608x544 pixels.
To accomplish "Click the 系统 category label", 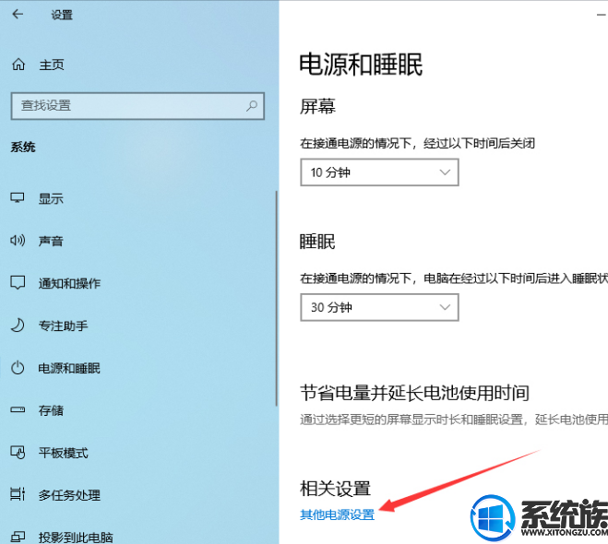I will pyautogui.click(x=23, y=147).
